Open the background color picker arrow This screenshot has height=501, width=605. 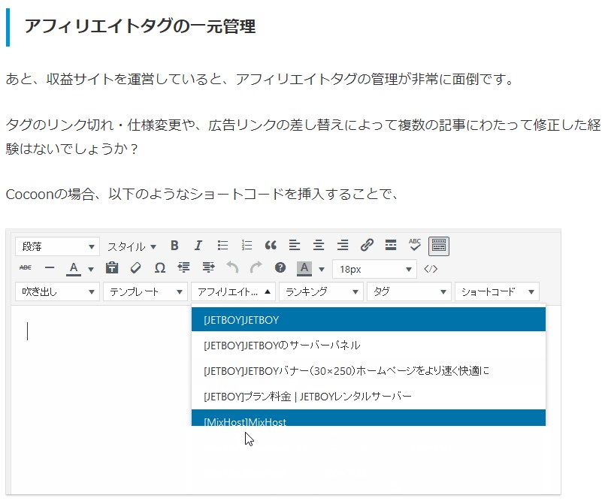[322, 269]
